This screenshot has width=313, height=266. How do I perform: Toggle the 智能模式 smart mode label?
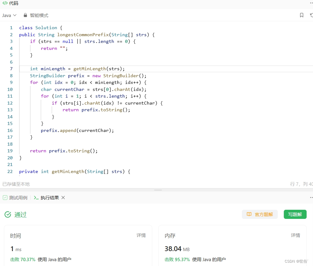[x=39, y=16]
